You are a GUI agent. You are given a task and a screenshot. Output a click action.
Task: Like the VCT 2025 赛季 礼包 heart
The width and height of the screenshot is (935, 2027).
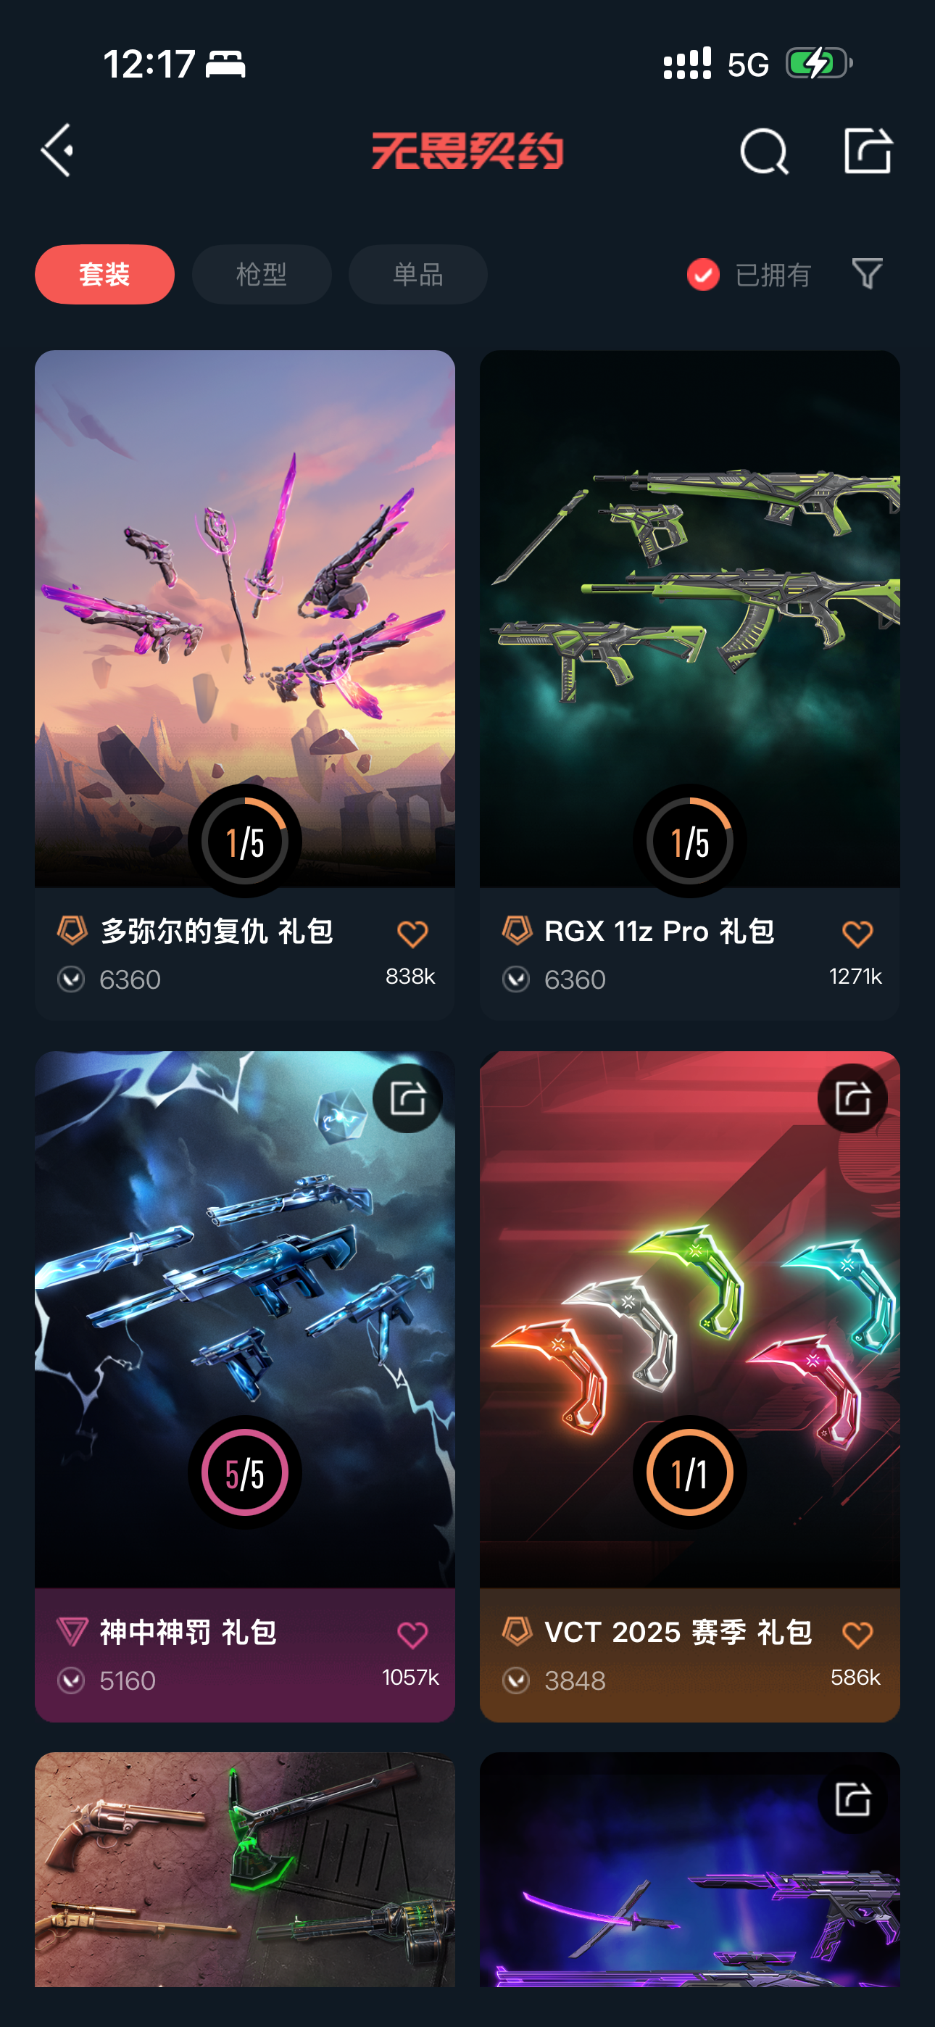[857, 1635]
